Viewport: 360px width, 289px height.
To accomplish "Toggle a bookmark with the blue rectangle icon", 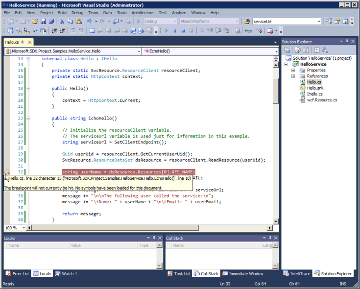I will coord(92,31).
